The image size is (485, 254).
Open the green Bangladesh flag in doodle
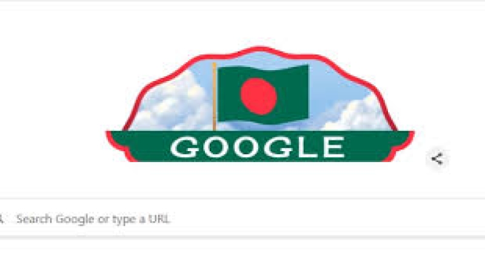(x=263, y=94)
